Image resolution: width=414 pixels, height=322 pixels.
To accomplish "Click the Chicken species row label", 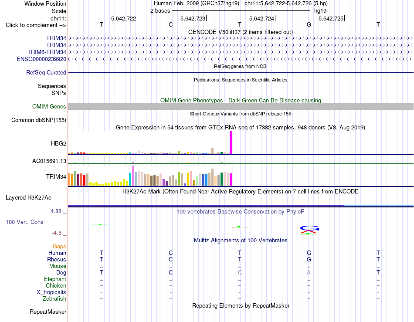I will coord(56,285).
